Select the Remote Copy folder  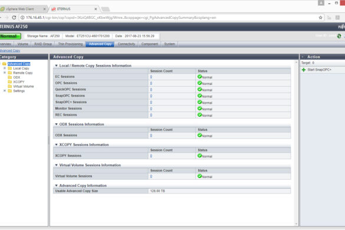click(x=23, y=73)
